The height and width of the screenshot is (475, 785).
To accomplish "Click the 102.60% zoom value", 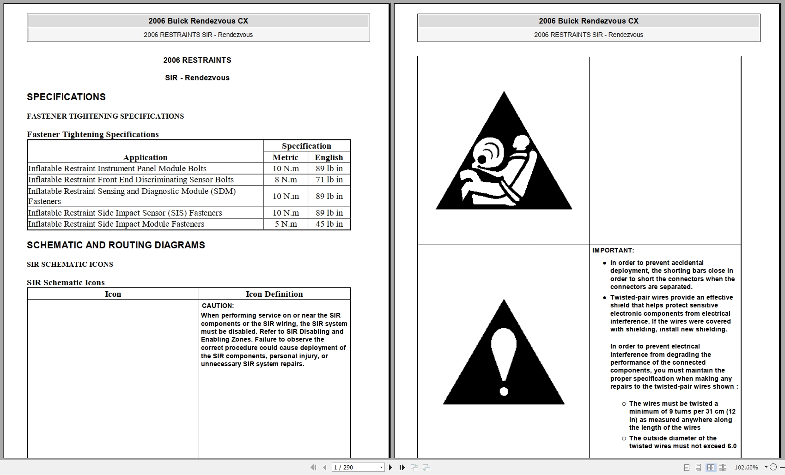I will [x=746, y=468].
